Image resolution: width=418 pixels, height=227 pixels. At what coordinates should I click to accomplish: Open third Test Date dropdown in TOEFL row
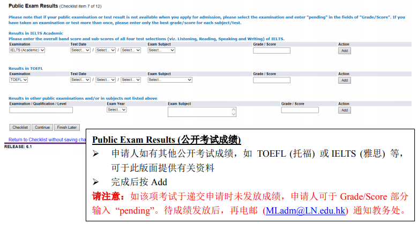click(131, 80)
